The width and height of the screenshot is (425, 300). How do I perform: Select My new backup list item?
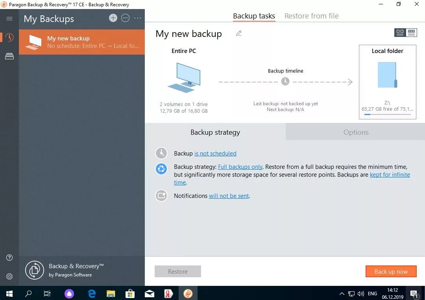click(x=82, y=42)
